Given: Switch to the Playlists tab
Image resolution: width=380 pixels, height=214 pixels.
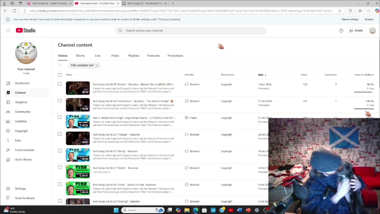Looking at the screenshot, I should pos(134,56).
